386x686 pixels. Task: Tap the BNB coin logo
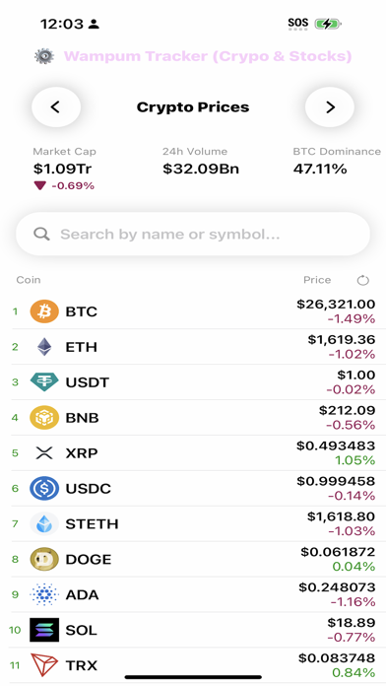tap(44, 418)
